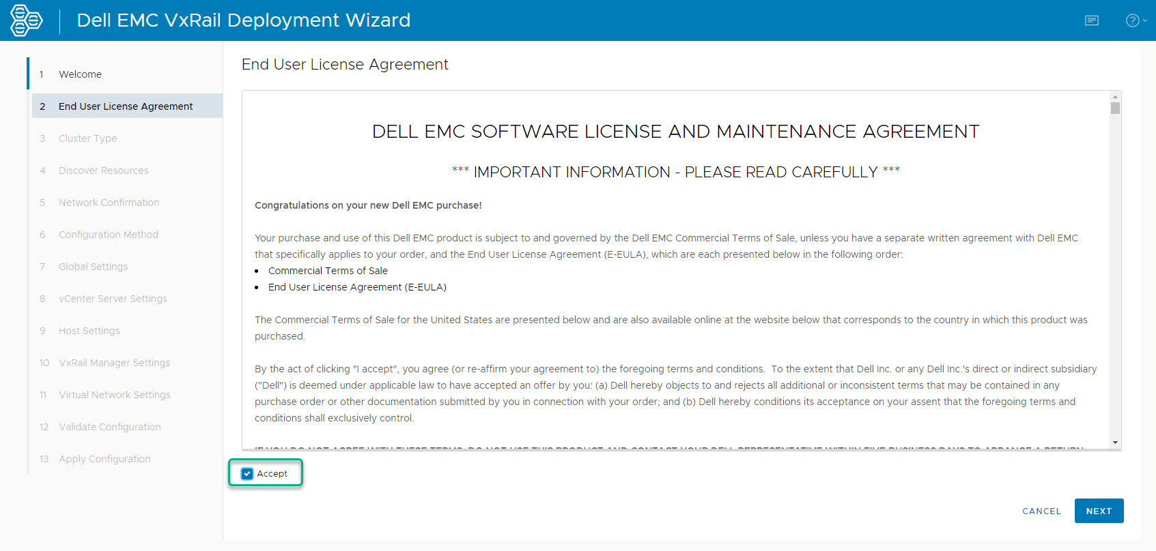
Task: Select the Cluster Type step
Action: (x=87, y=138)
